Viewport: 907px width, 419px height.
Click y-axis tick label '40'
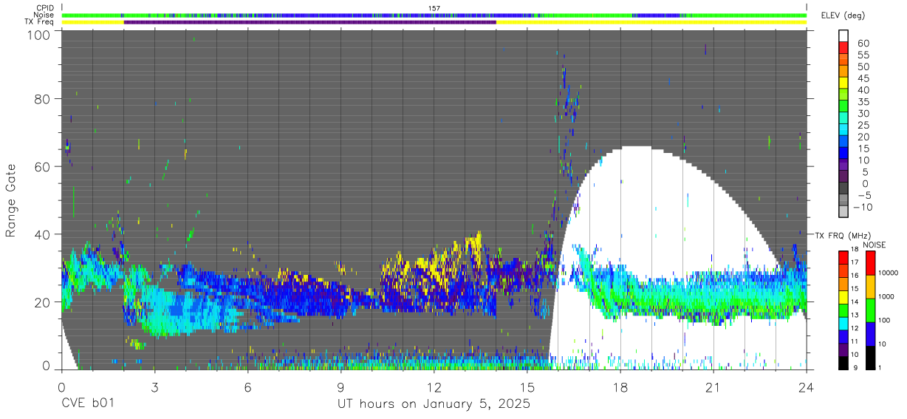tap(43, 234)
